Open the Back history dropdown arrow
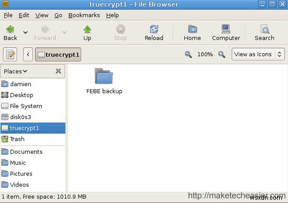The width and height of the screenshot is (288, 203). pos(25,33)
